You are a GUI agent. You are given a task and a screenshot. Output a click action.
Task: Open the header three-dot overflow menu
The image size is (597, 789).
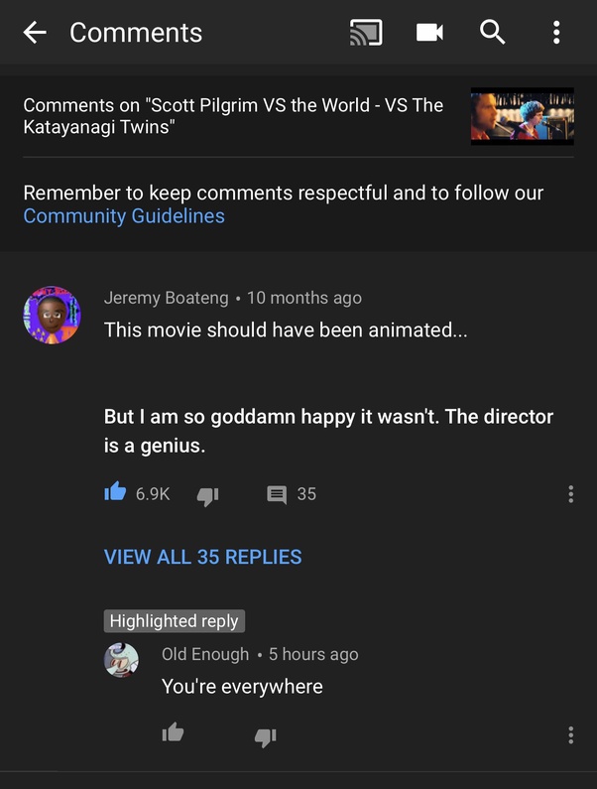[556, 33]
